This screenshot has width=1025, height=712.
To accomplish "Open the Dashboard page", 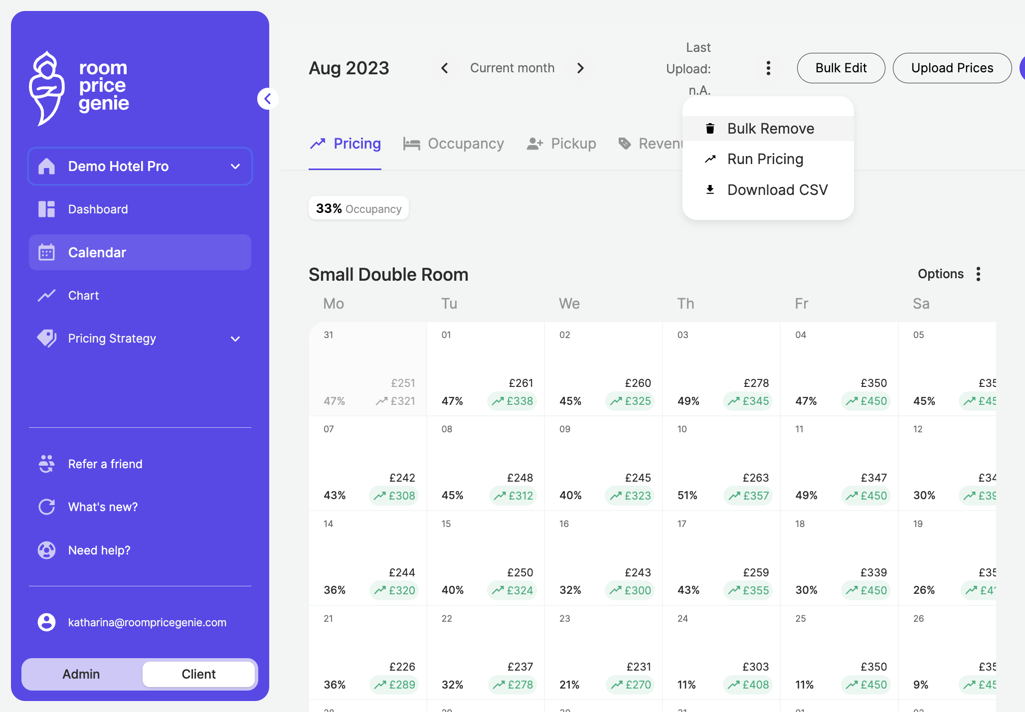I will click(140, 209).
